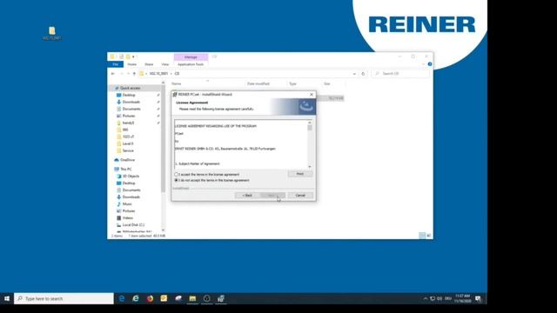Select 'I do not accept the terms' option
Screen dimensions: 557x313
point(176,180)
